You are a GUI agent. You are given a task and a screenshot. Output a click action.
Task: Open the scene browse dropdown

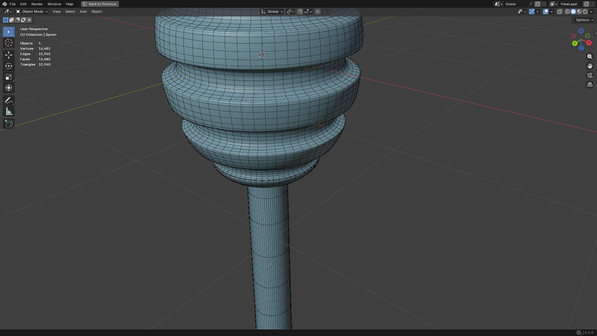coord(498,4)
